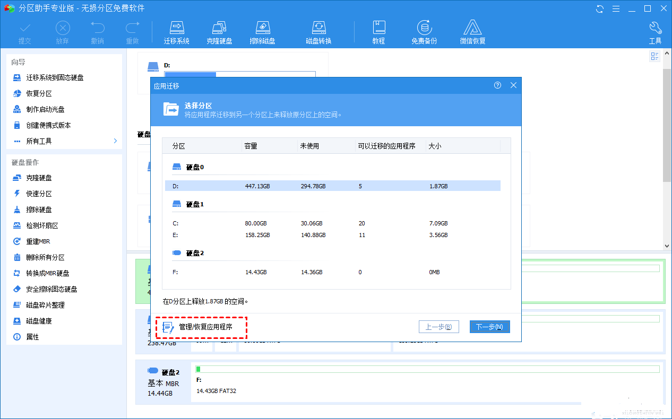Open the 微信恢复 recovery tool
The image size is (672, 419).
[472, 31]
